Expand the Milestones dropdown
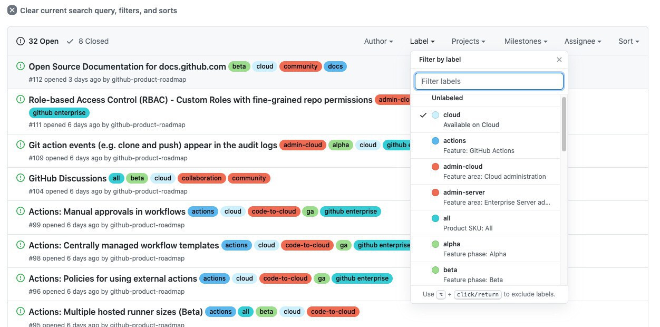 526,41
